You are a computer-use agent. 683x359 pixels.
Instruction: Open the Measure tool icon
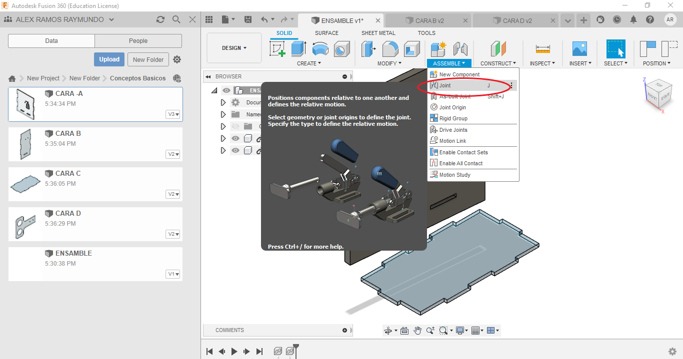coord(542,49)
